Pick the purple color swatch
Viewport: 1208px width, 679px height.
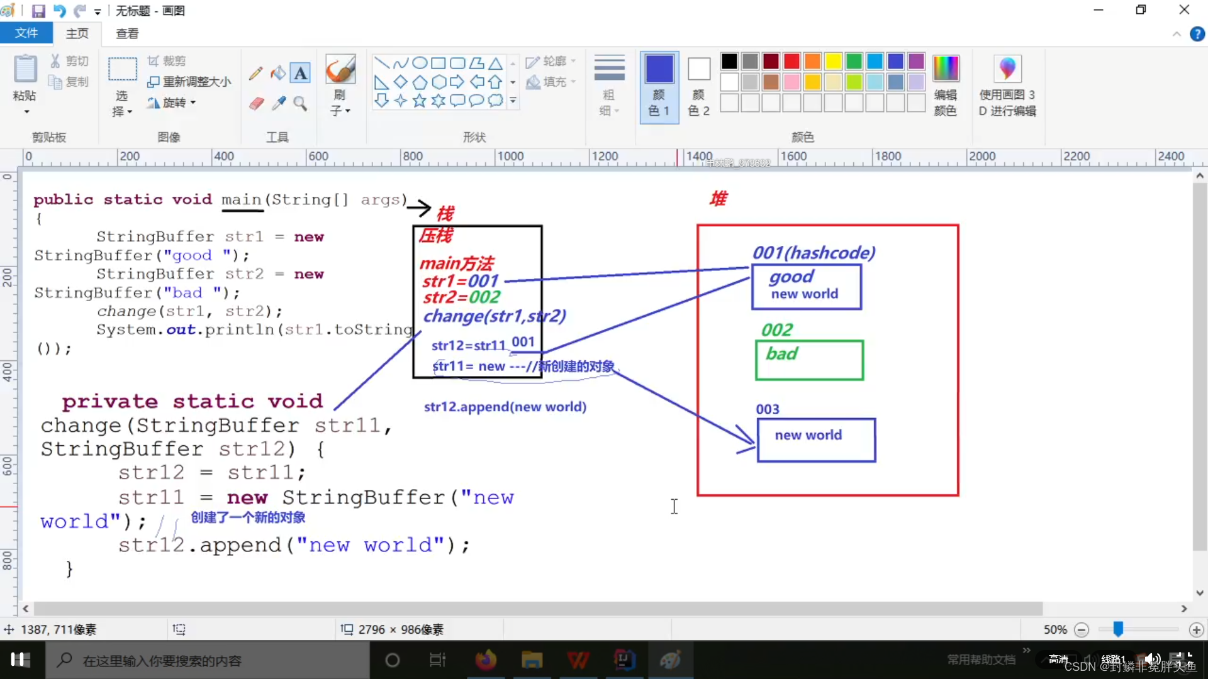(916, 61)
